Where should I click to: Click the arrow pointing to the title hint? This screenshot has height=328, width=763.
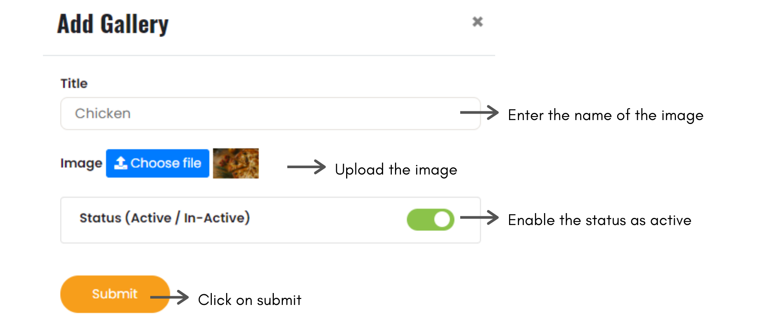479,113
